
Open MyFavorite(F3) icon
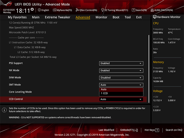54,10
